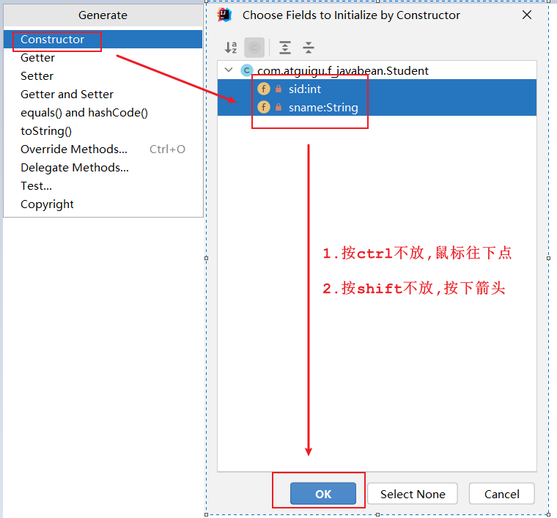Image resolution: width=557 pixels, height=518 pixels.
Task: Toggle the Show Classes toolbar button
Action: click(254, 48)
